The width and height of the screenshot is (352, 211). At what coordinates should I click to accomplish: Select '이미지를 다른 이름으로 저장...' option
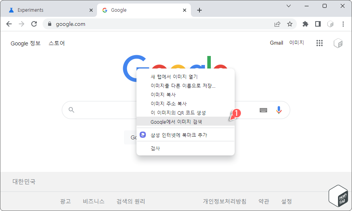(x=185, y=86)
